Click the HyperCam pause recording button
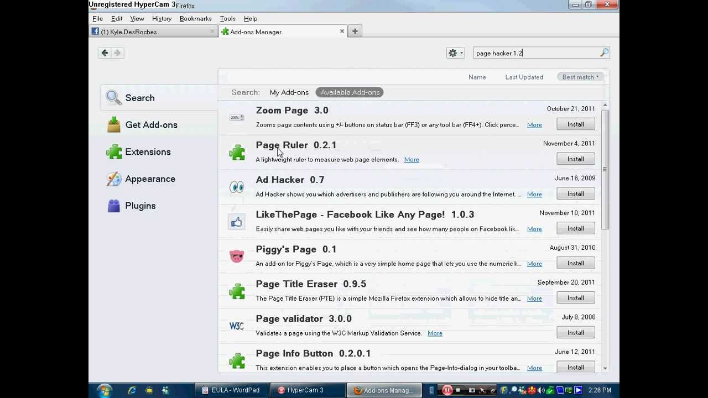The image size is (708, 398). coord(447,390)
